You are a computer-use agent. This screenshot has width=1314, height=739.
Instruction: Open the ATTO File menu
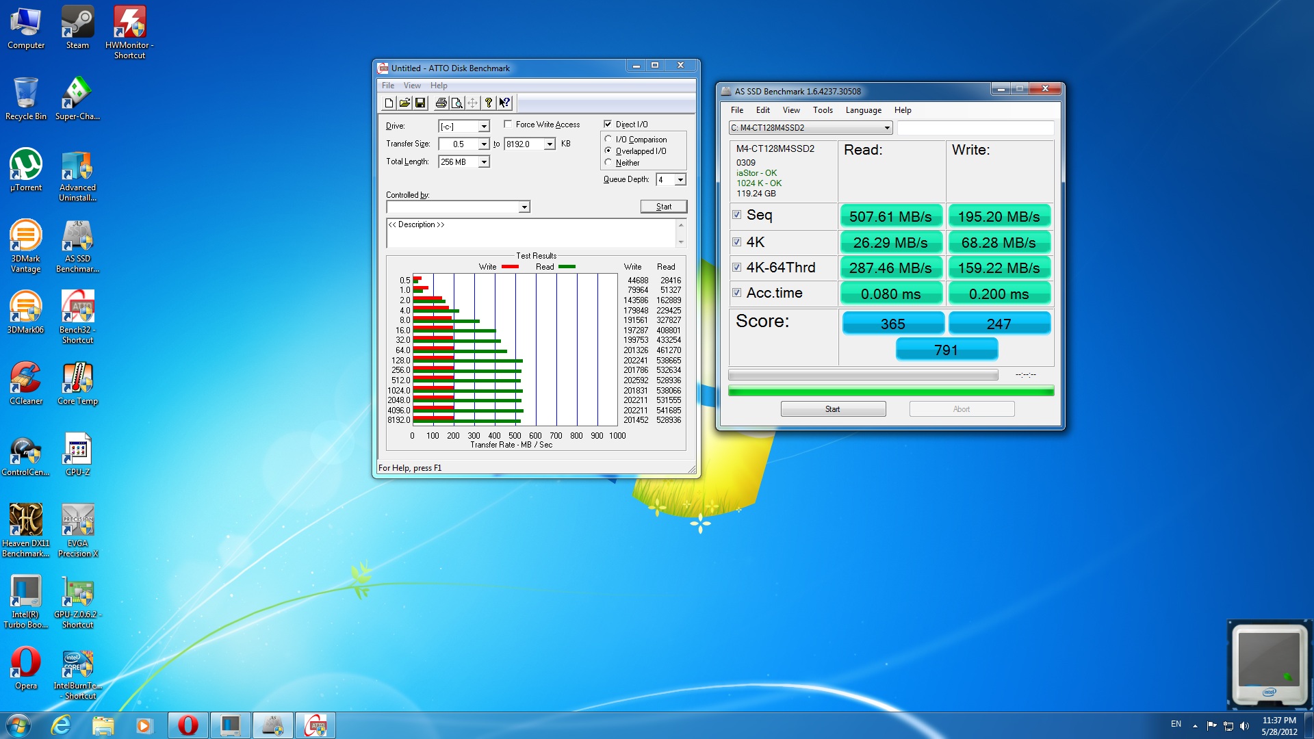pos(388,86)
